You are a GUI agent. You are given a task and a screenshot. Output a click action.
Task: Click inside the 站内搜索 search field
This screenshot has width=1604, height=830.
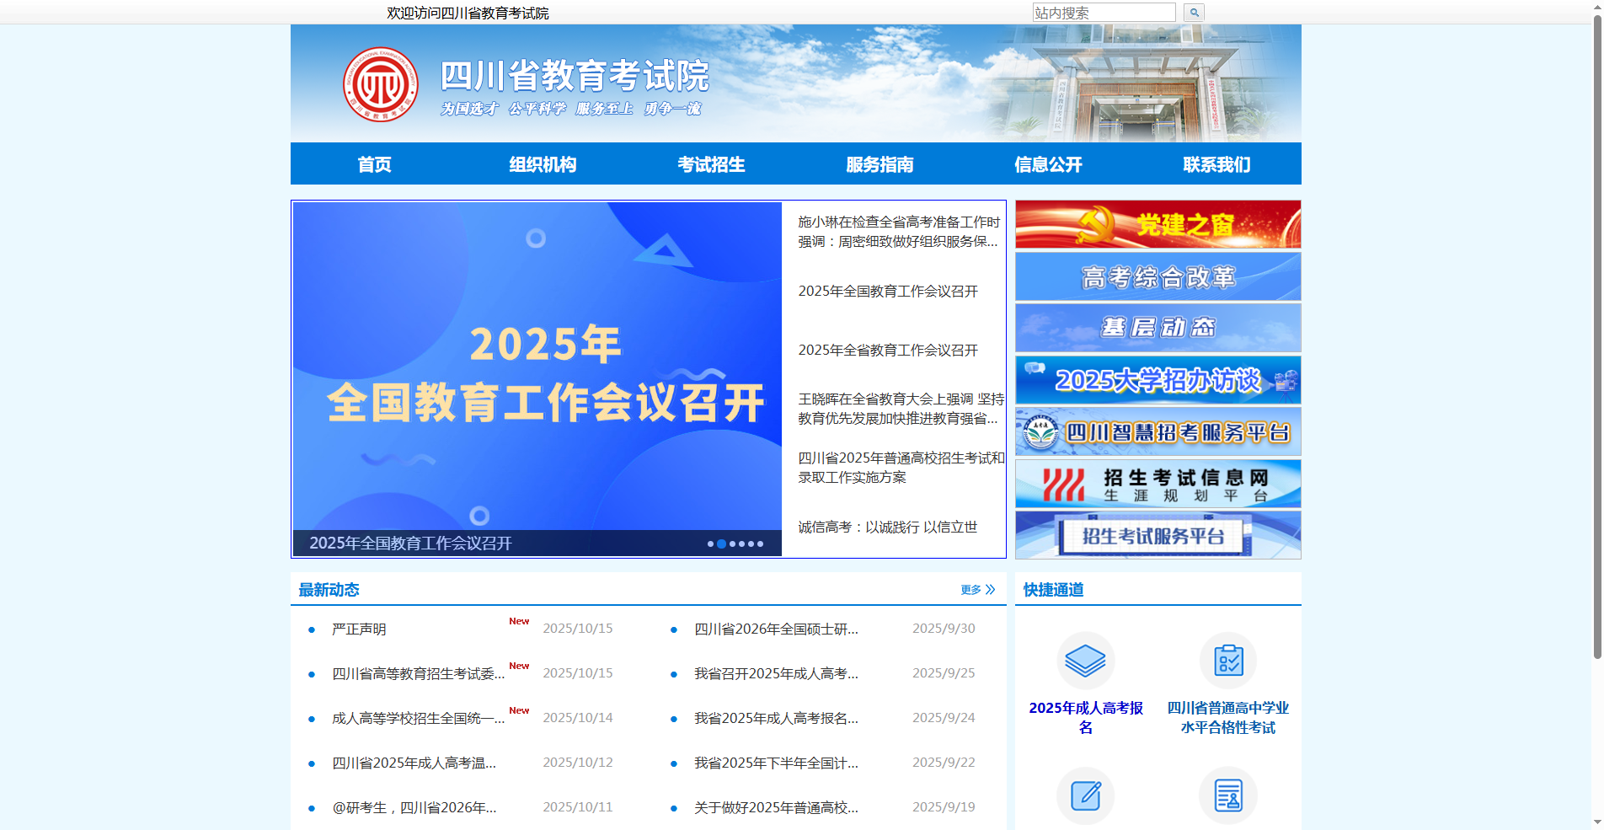point(1104,12)
